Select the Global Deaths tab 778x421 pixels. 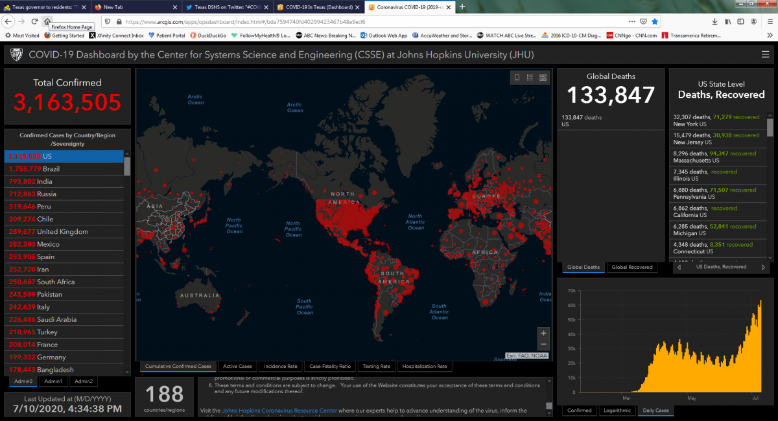[x=583, y=267]
